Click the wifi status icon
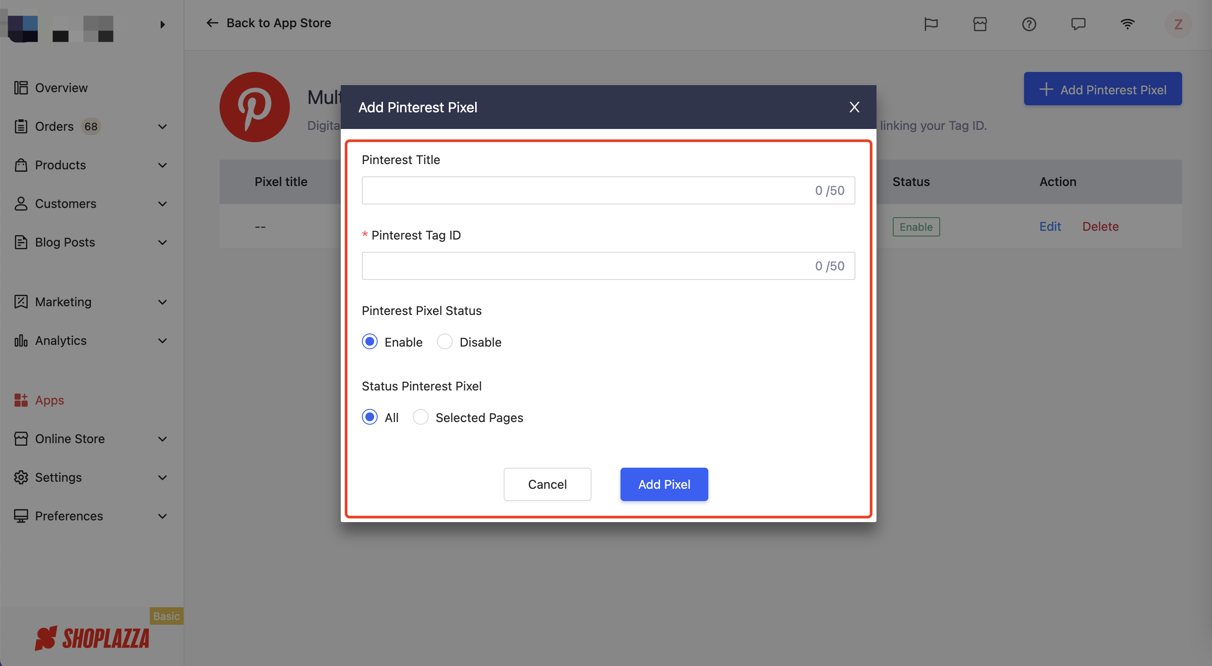Screen dimensions: 1212x666 coord(1127,24)
